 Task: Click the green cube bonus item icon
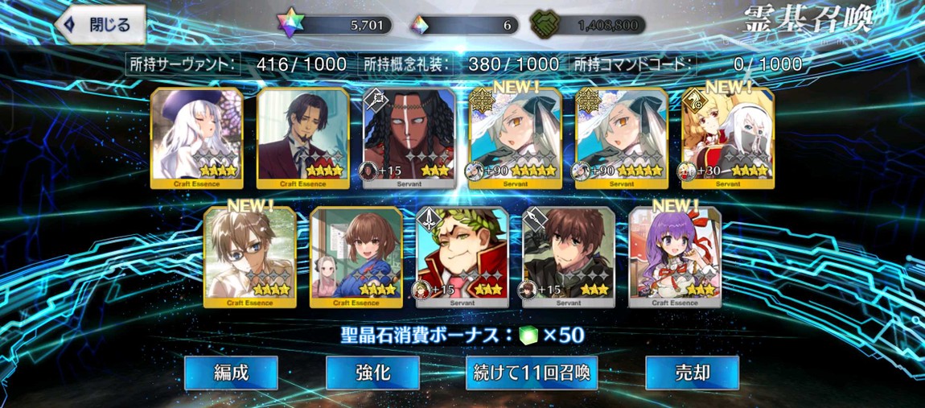point(528,335)
